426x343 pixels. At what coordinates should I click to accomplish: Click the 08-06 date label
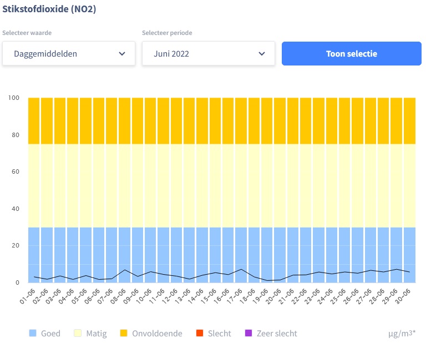coord(118,296)
